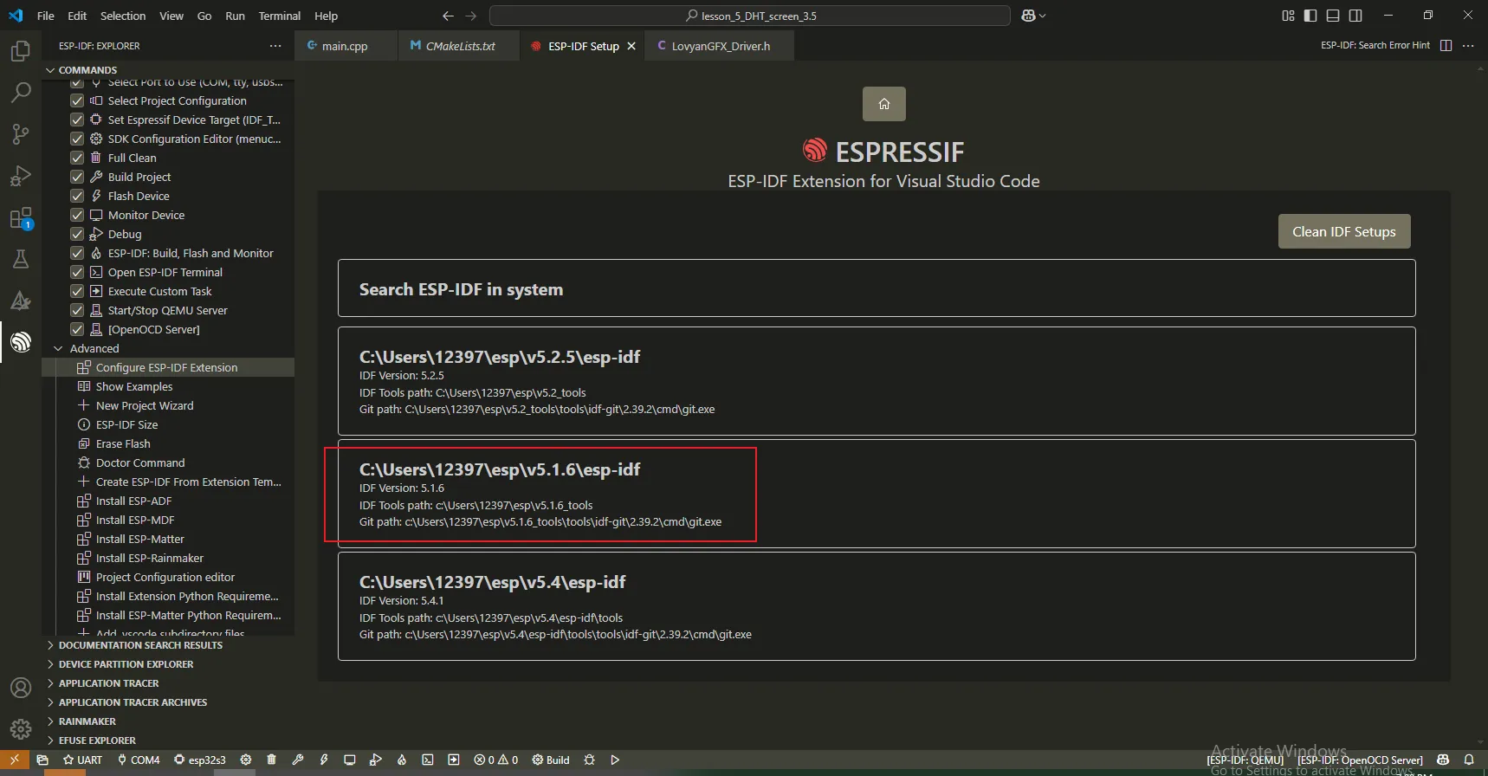1488x776 pixels.
Task: Open the Search view in activity bar
Action: (21, 93)
